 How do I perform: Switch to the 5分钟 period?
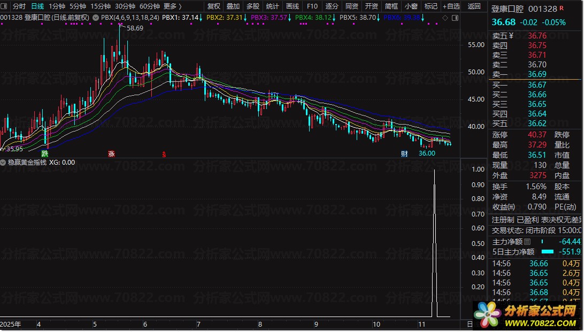[78, 6]
